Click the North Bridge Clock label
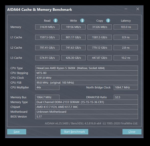150x146 pixels. 98,87
